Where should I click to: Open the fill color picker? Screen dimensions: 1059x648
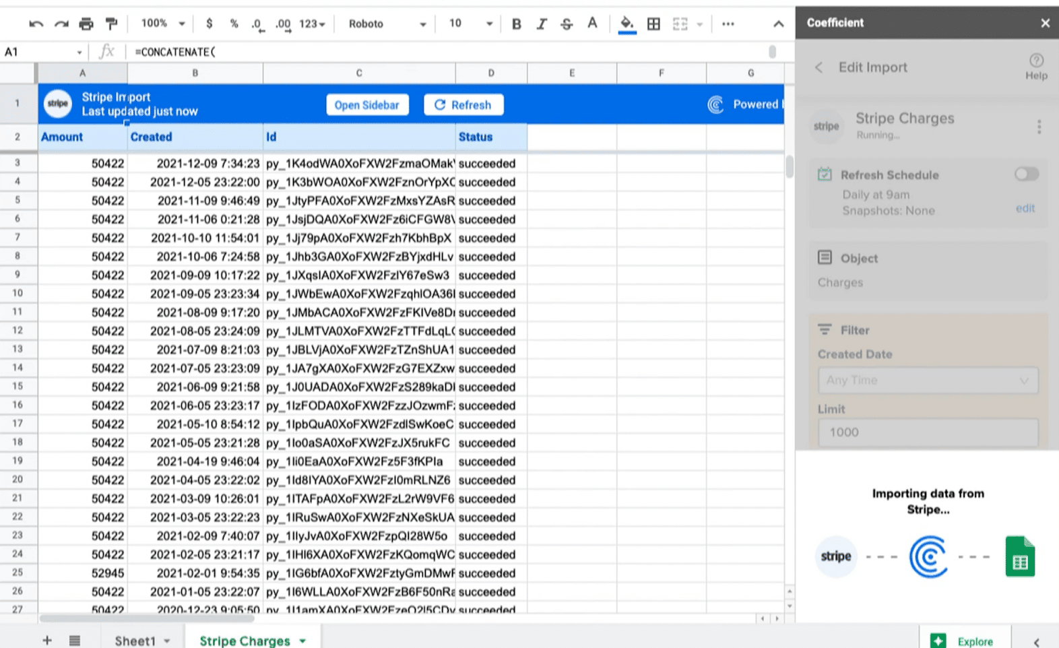tap(627, 24)
